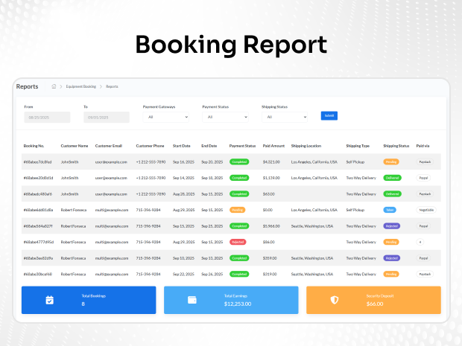This screenshot has height=346, width=462.
Task: Click the Start Date column header
Action: pyautogui.click(x=182, y=146)
